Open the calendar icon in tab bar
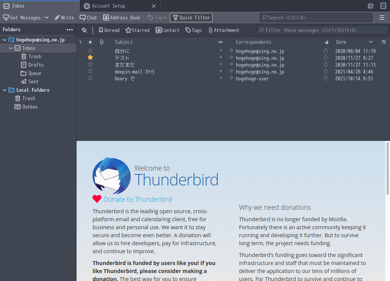The image size is (390, 281). pos(370,6)
